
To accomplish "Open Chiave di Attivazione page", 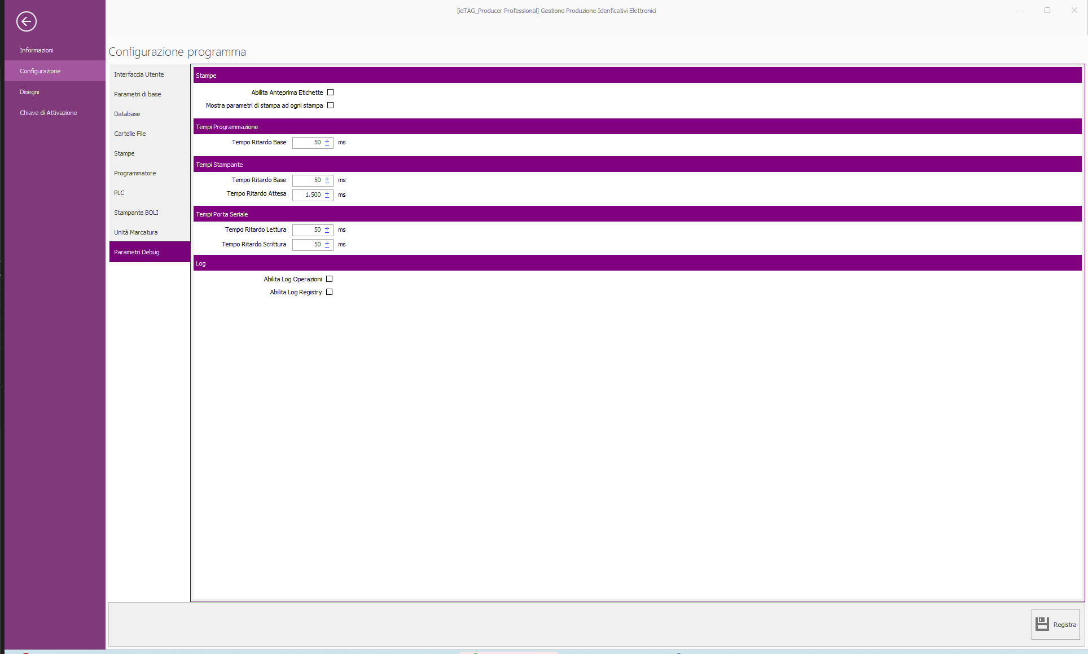I will [x=55, y=113].
